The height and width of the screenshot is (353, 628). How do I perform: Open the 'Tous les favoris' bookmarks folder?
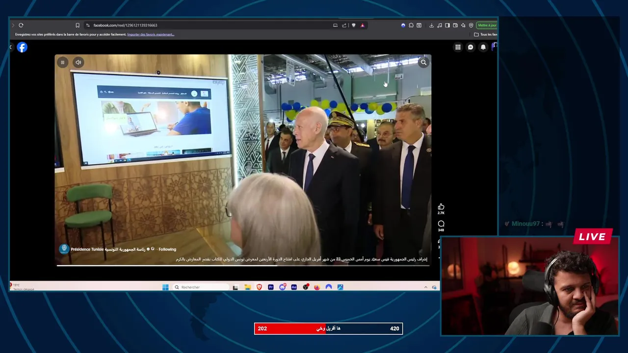tap(485, 34)
